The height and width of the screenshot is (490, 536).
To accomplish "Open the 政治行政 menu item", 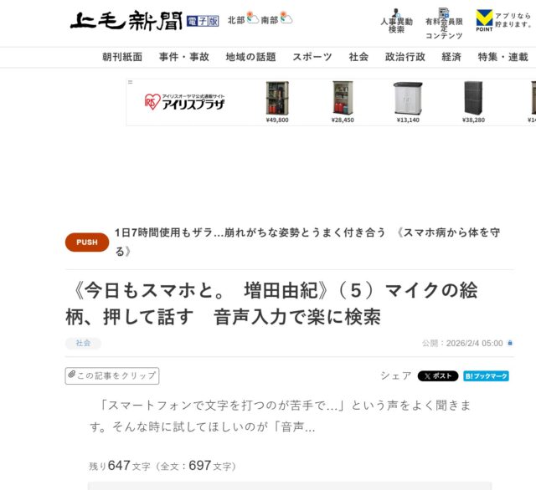I will (x=405, y=57).
